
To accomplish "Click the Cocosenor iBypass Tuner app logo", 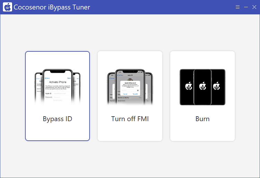I will point(8,7).
